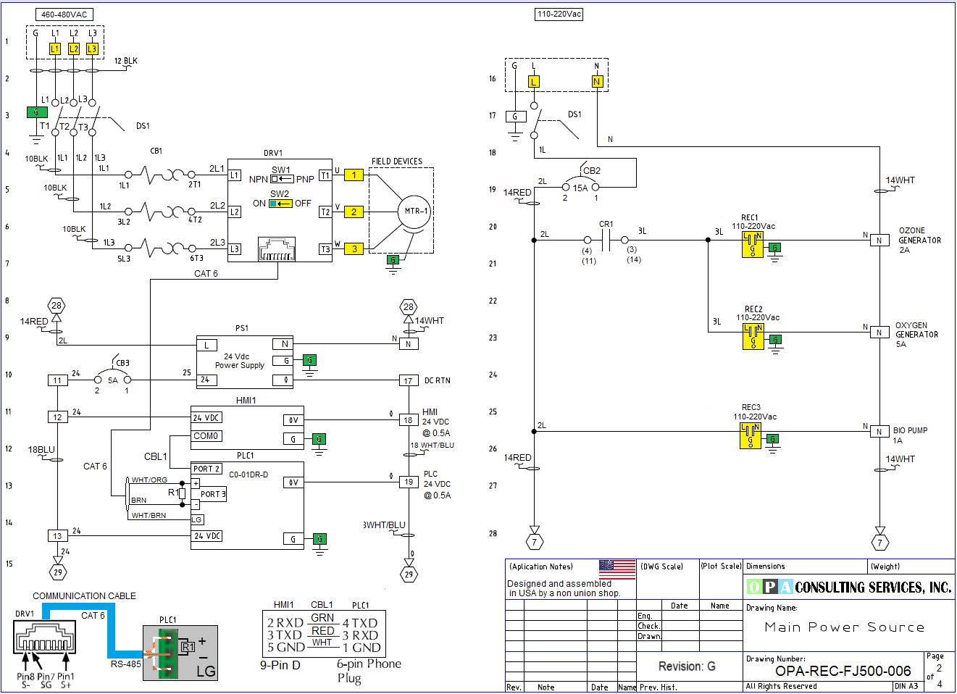Click the yellow L2 terminal in 460-480VAC block

pyautogui.click(x=74, y=49)
